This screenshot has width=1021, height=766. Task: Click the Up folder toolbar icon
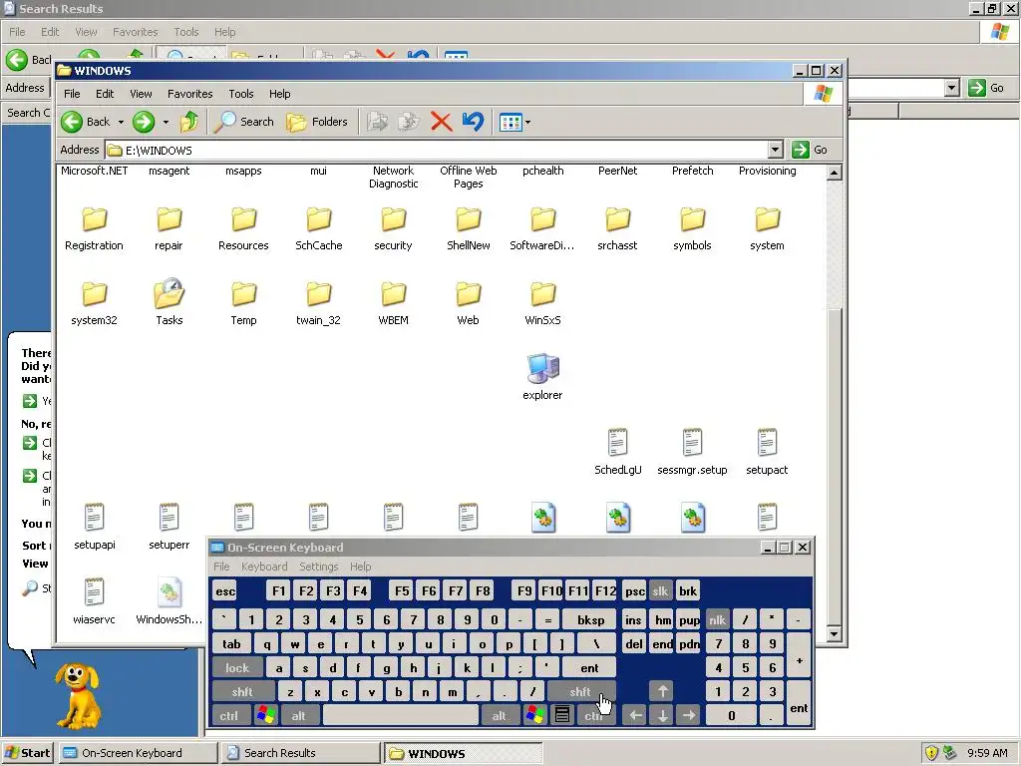click(x=189, y=122)
